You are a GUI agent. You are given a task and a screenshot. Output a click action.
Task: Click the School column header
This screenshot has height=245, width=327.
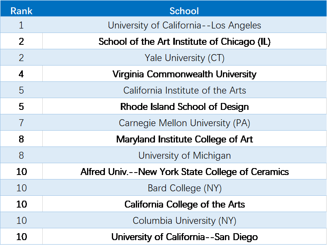tap(184, 11)
